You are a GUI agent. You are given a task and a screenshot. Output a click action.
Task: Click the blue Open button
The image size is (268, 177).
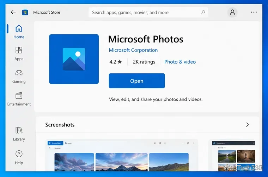click(x=137, y=81)
